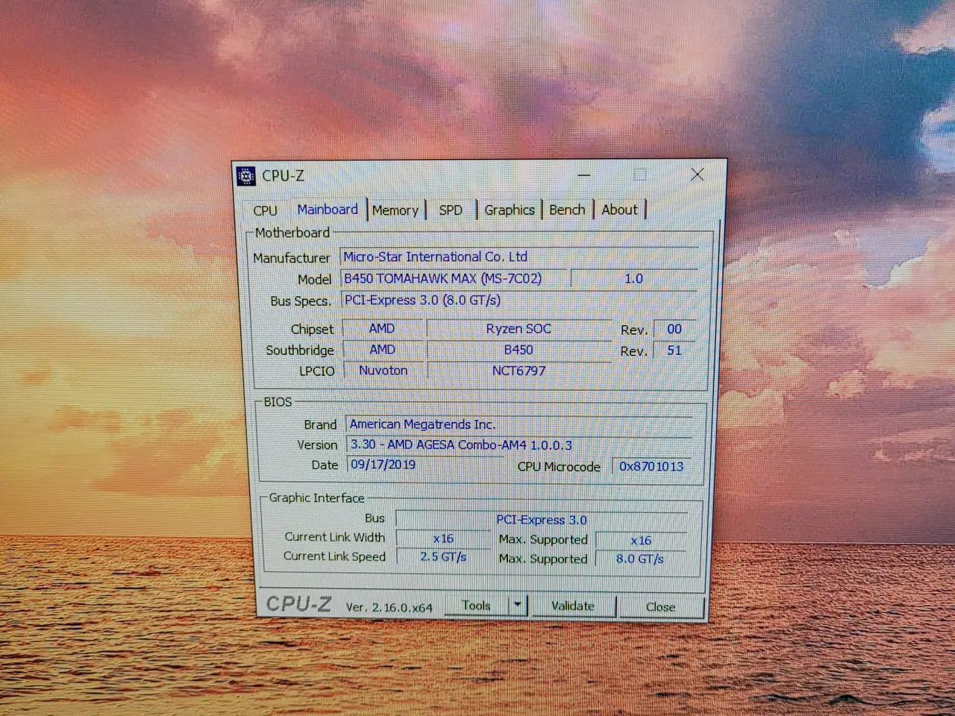This screenshot has height=716, width=955.
Task: Click the southbridge model B450
Action: (519, 350)
